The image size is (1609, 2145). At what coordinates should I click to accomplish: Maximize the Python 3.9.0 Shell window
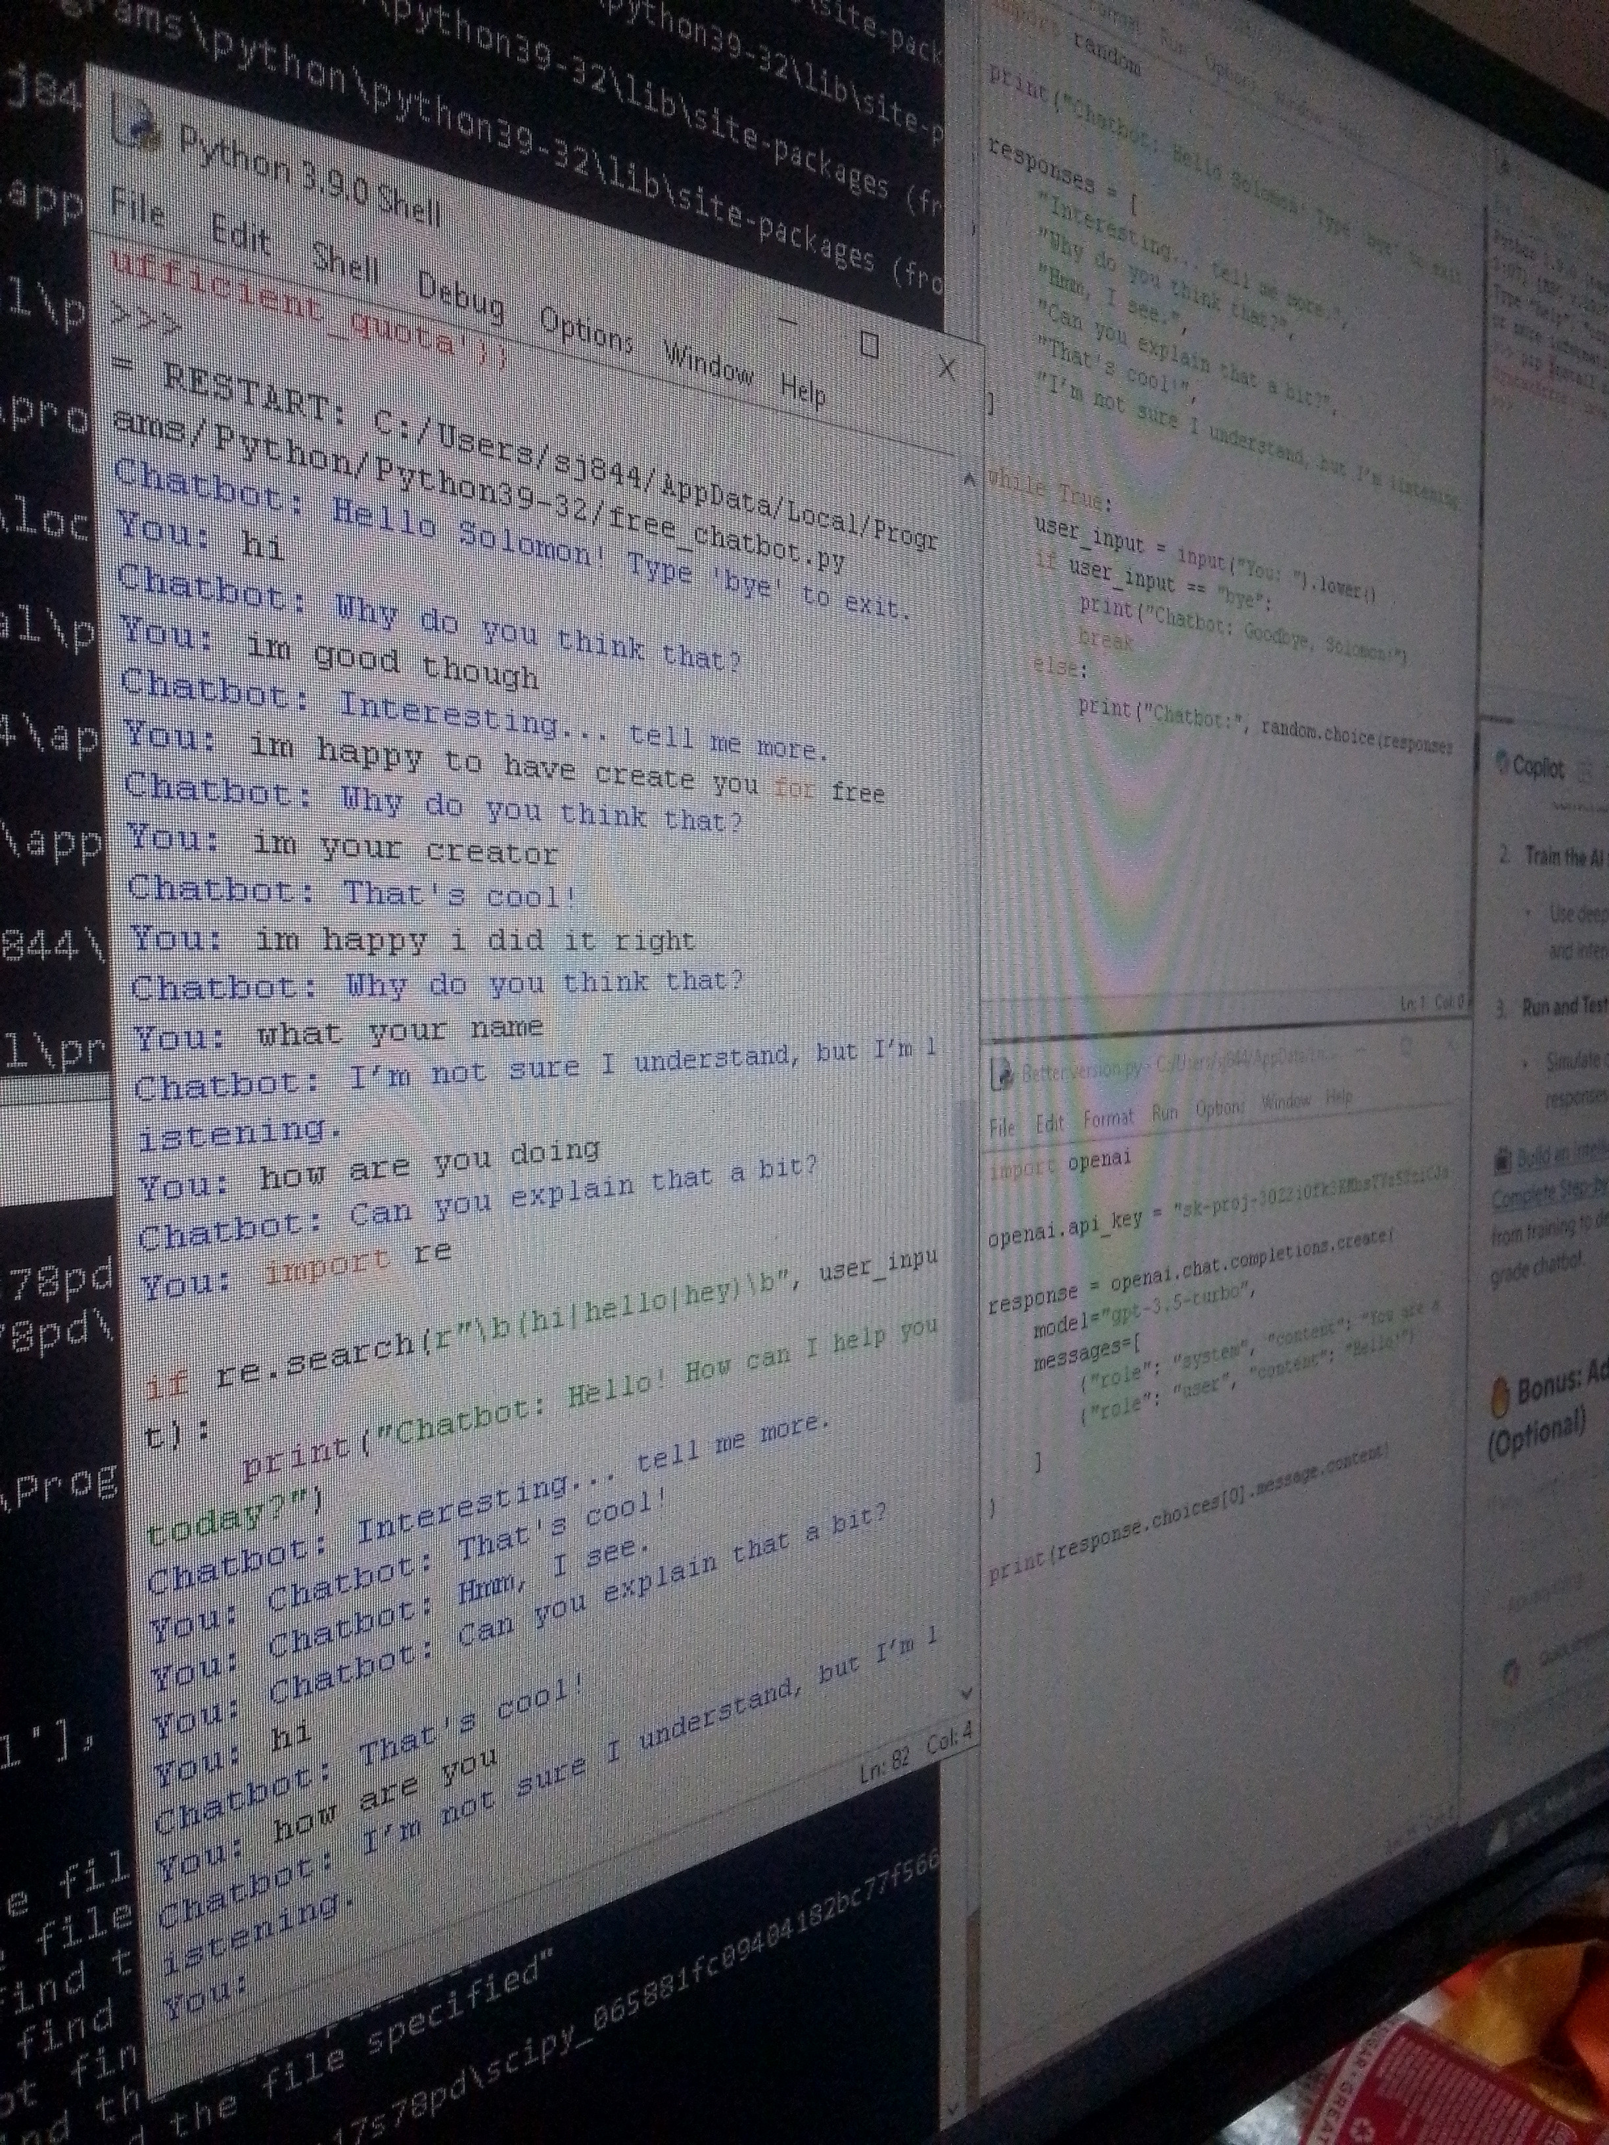[869, 344]
